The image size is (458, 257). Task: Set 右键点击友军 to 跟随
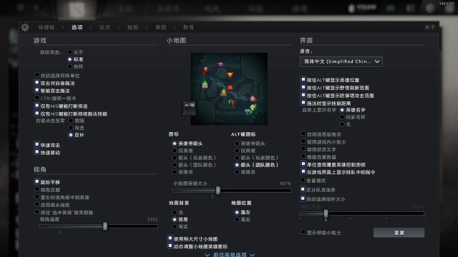71,121
